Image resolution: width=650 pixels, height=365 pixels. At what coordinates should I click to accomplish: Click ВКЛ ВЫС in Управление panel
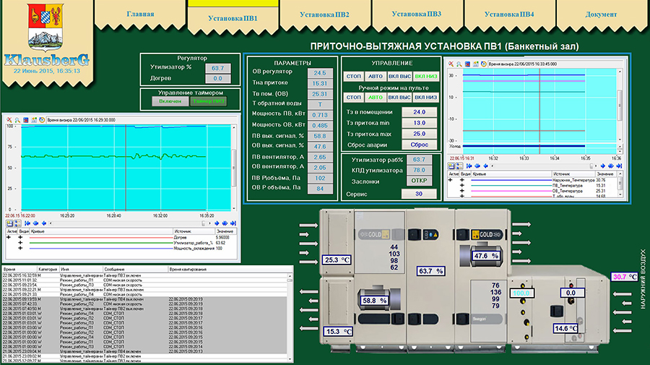click(x=399, y=77)
